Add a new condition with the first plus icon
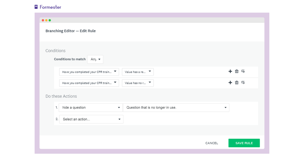Viewport: 304px width, 159px height. click(x=230, y=71)
